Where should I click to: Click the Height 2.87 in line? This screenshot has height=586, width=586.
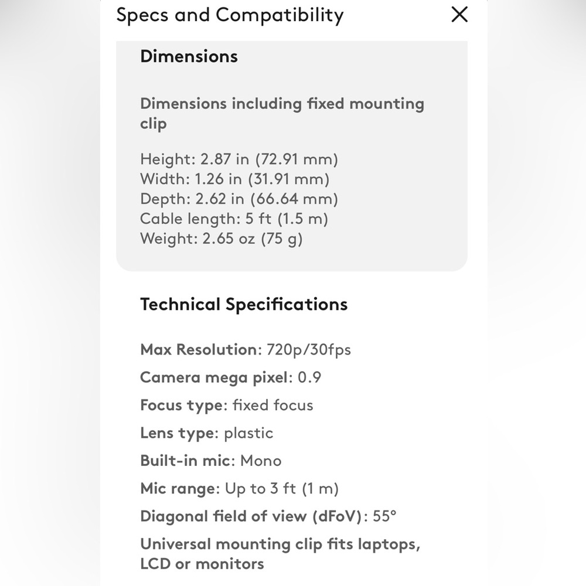click(239, 159)
